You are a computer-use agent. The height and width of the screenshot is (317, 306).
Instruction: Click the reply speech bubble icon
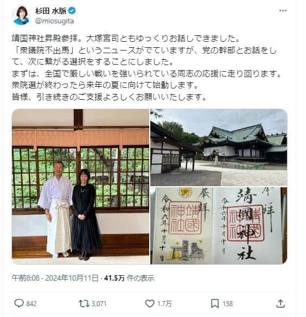click(19, 303)
